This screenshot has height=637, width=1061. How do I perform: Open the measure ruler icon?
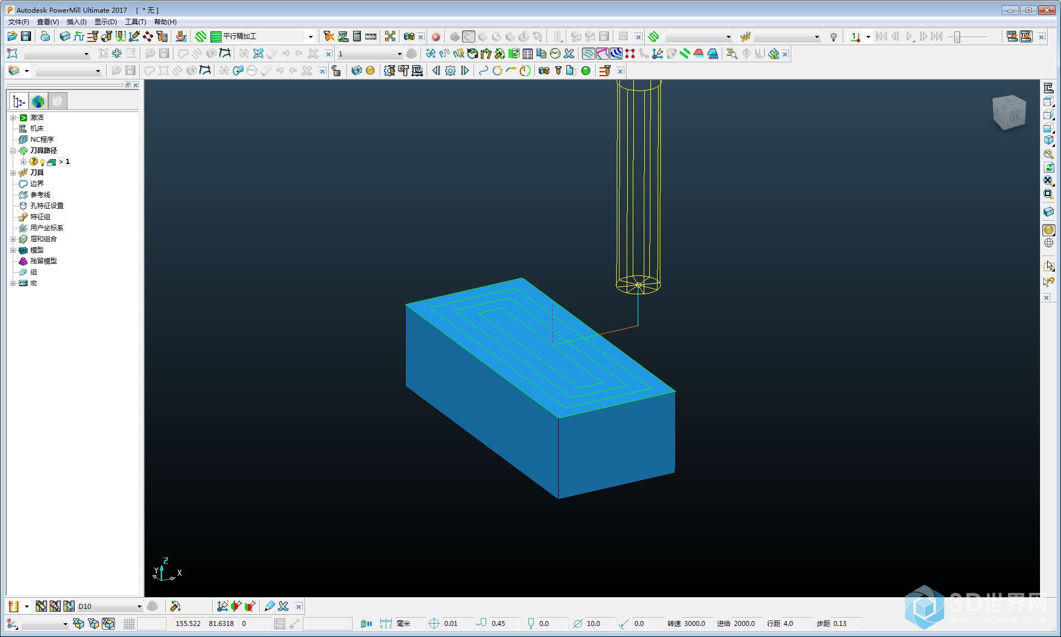pos(371,36)
